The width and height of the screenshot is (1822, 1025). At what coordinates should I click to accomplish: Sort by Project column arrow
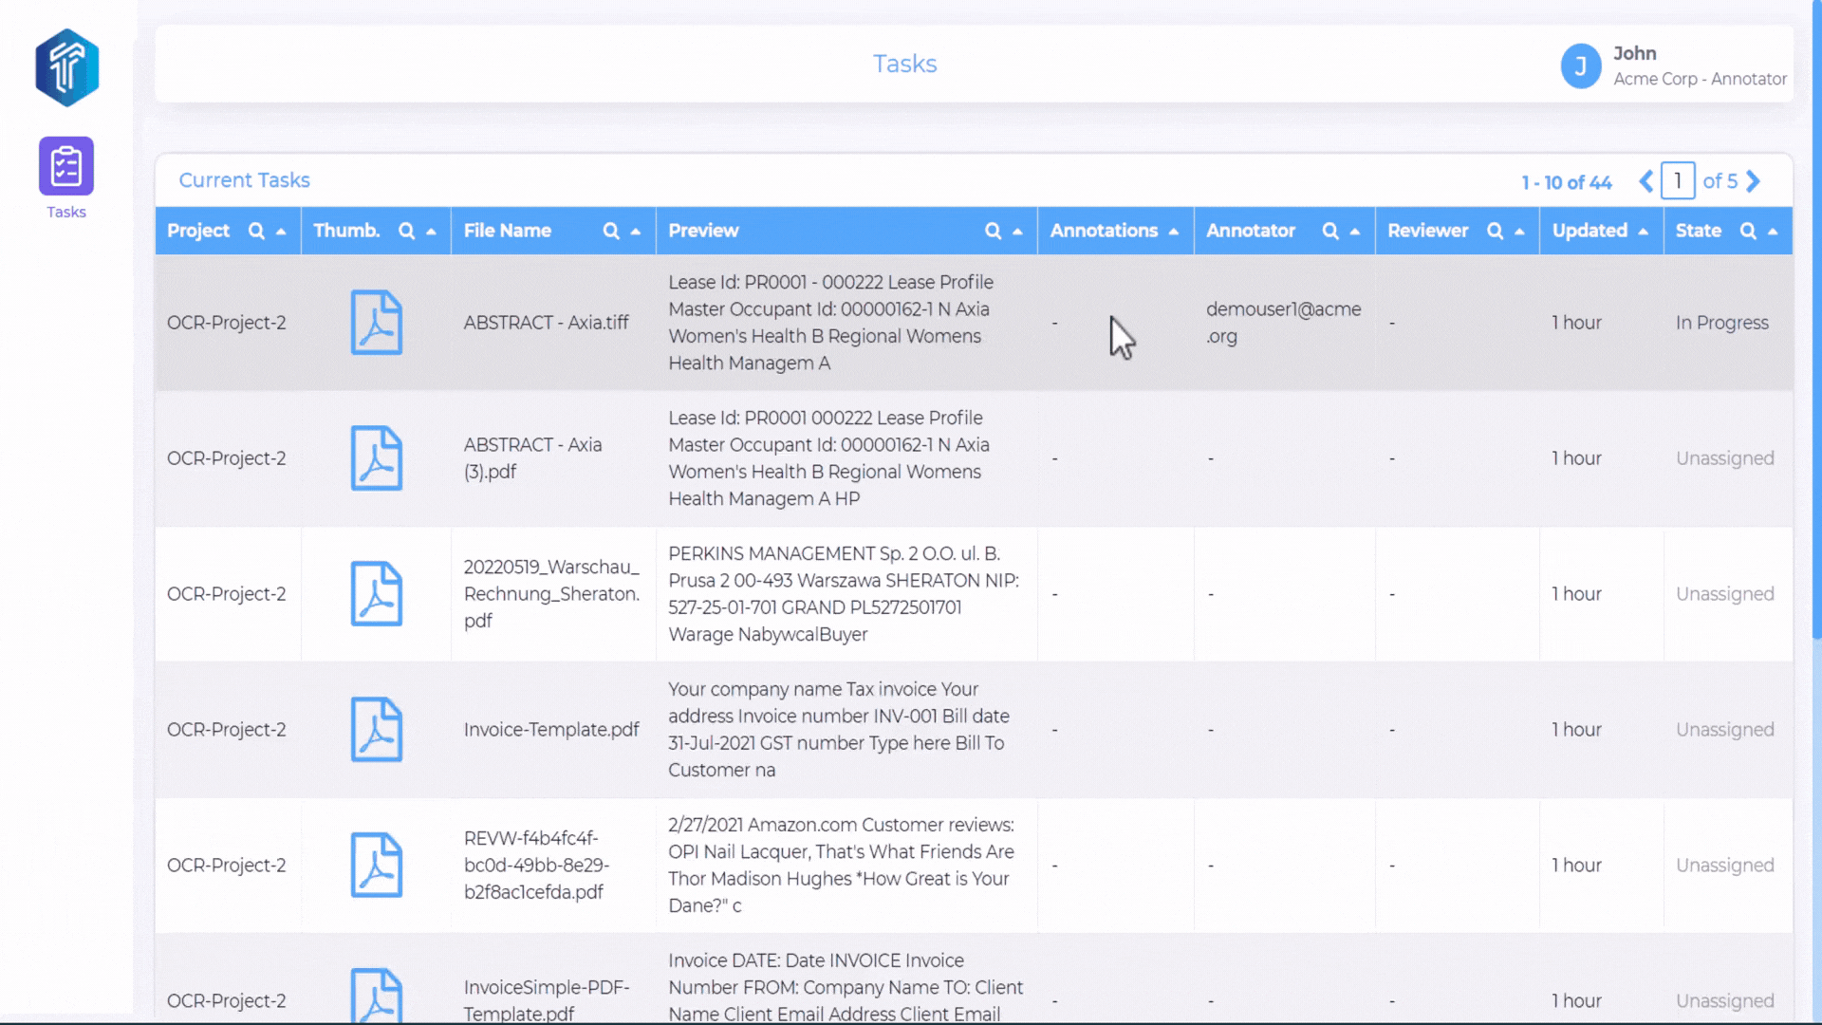(x=281, y=232)
